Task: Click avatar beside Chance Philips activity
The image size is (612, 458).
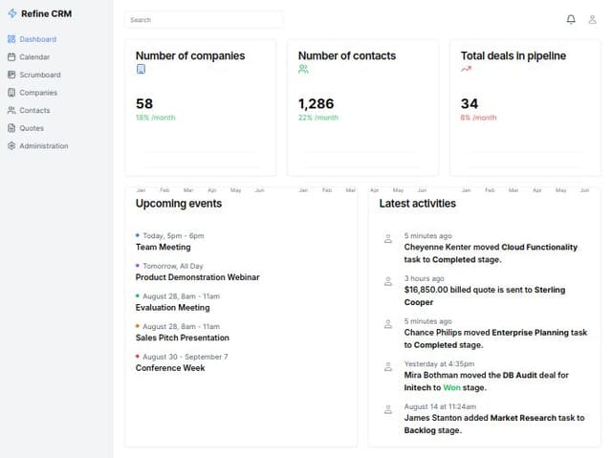Action: 388,324
